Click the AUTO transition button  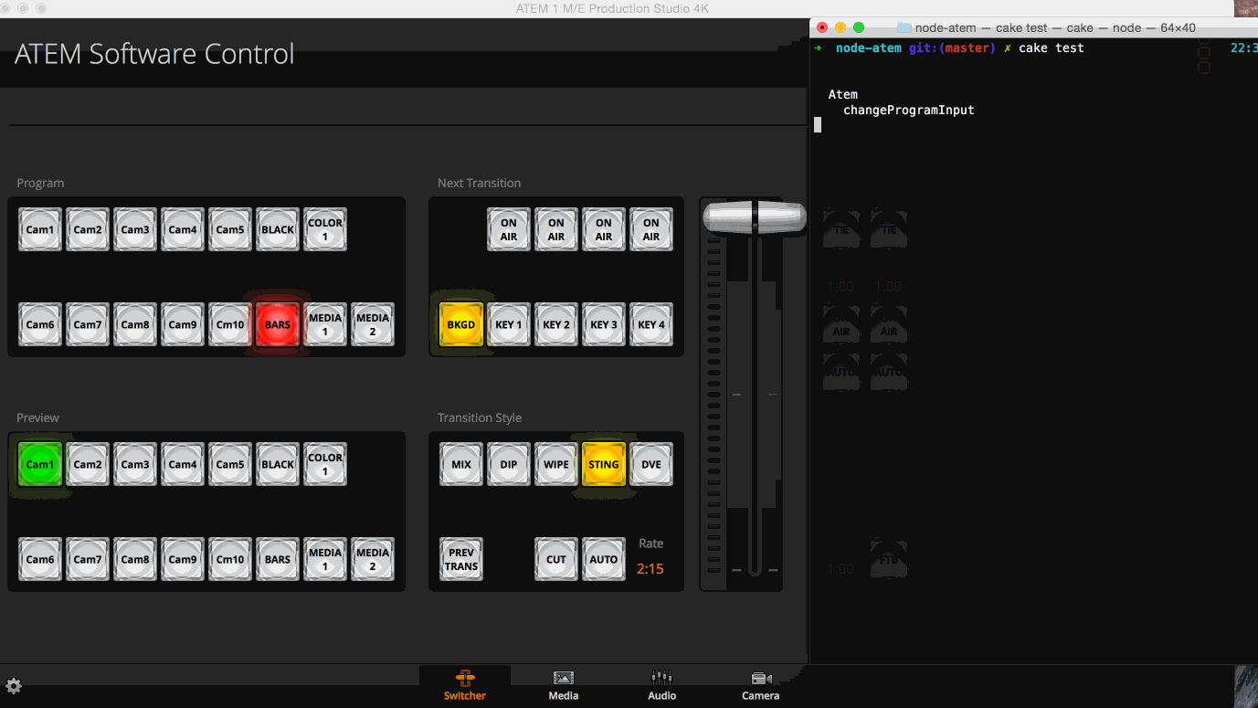point(604,559)
